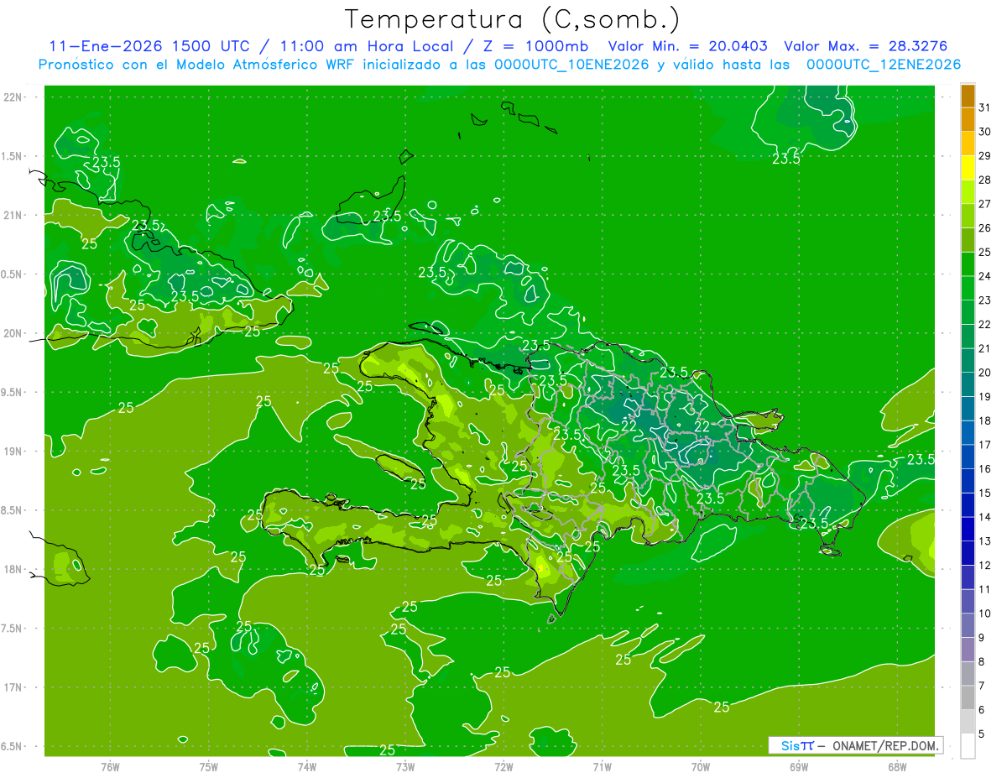Click the latitude axis label '9.5N'

pos(13,392)
